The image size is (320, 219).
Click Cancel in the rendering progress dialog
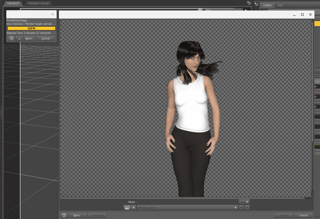pos(46,38)
